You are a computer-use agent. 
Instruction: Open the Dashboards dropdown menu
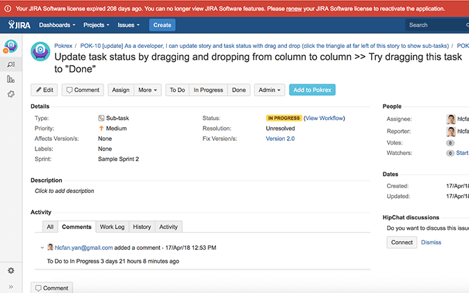tap(57, 25)
